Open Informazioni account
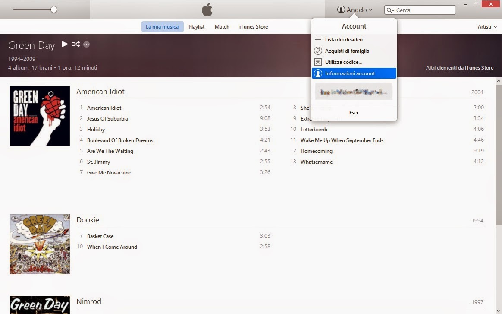Screen dimensions: 502x314 [x=354, y=73]
